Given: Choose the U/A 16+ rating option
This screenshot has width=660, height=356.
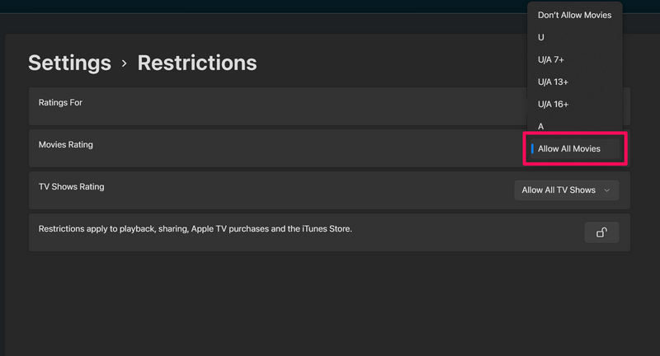Looking at the screenshot, I should point(553,104).
